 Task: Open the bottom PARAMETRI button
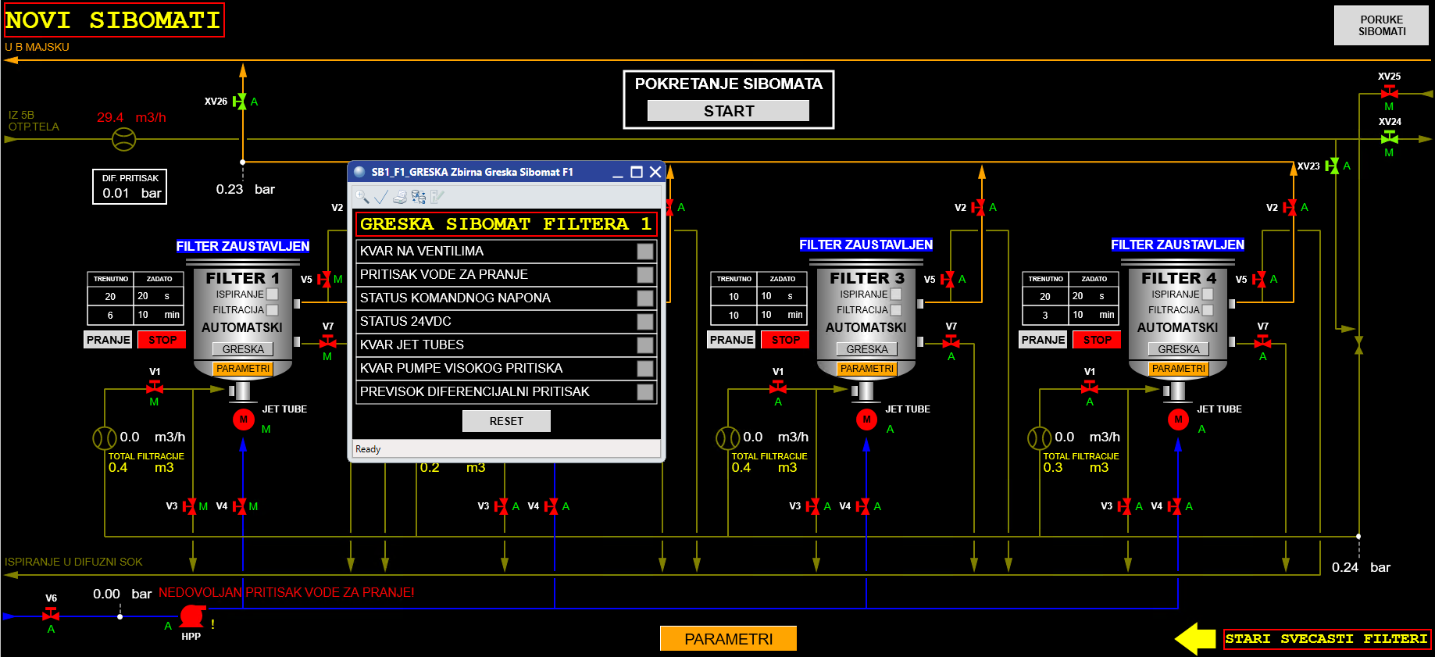tap(728, 638)
